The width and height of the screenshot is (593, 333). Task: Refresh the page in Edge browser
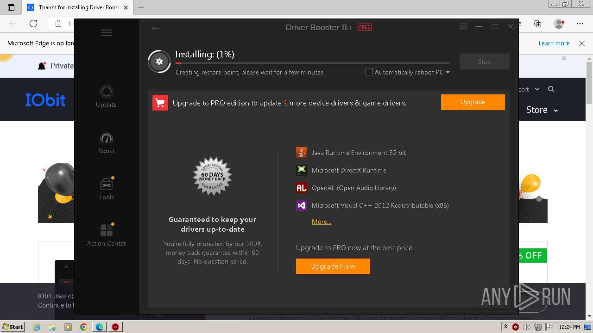(33, 24)
